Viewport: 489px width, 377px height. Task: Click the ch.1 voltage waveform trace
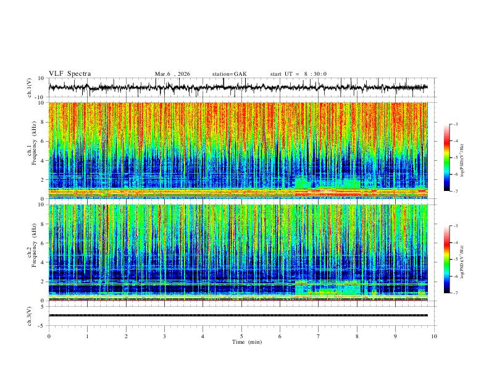(x=238, y=87)
